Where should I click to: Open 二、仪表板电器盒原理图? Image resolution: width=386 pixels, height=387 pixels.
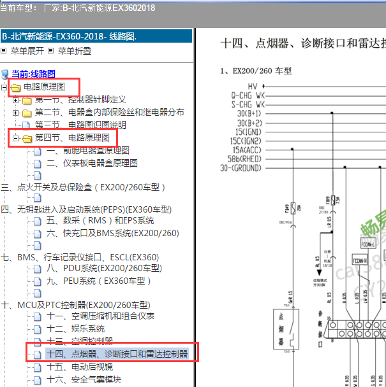pyautogui.click(x=92, y=163)
